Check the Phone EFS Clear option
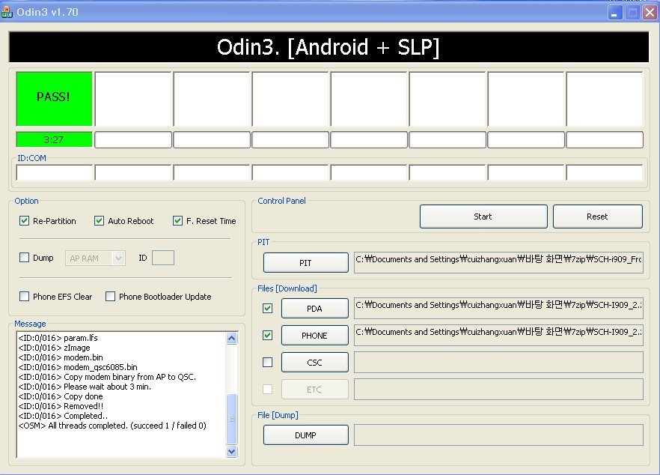Viewport: 660px width, 475px height. click(25, 296)
